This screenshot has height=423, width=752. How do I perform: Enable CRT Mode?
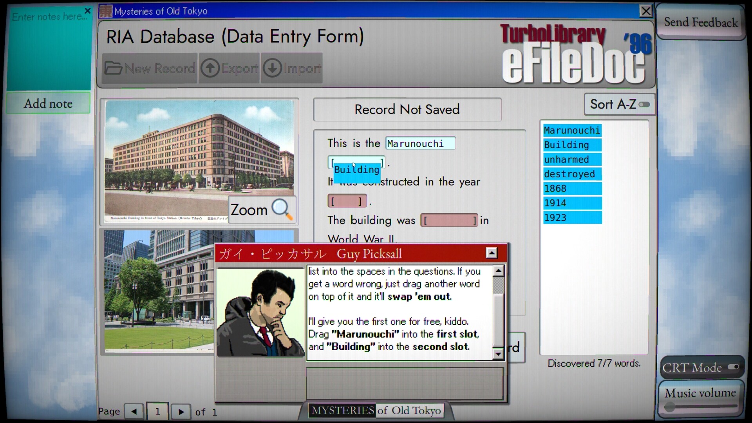[x=733, y=367]
